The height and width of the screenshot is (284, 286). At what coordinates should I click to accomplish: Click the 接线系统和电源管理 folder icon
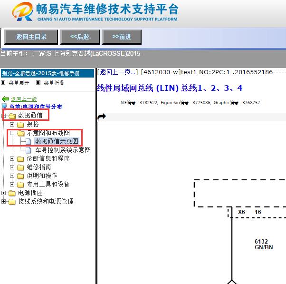(12, 202)
